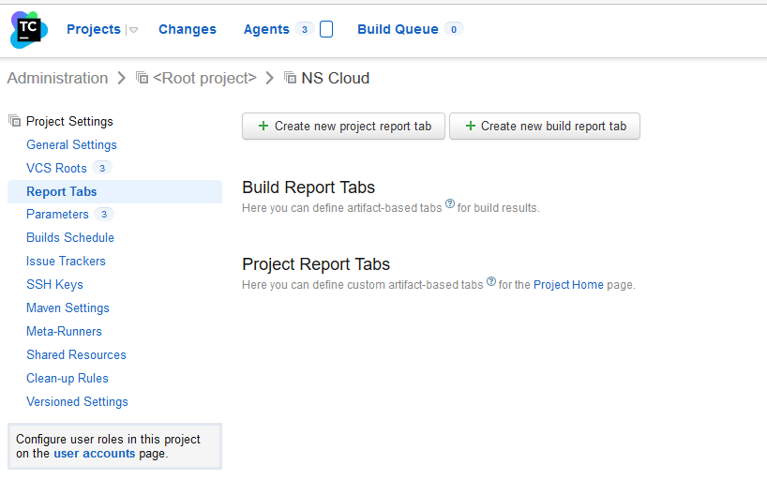Open VCS Roots settings
This screenshot has height=495, width=767.
coord(56,168)
